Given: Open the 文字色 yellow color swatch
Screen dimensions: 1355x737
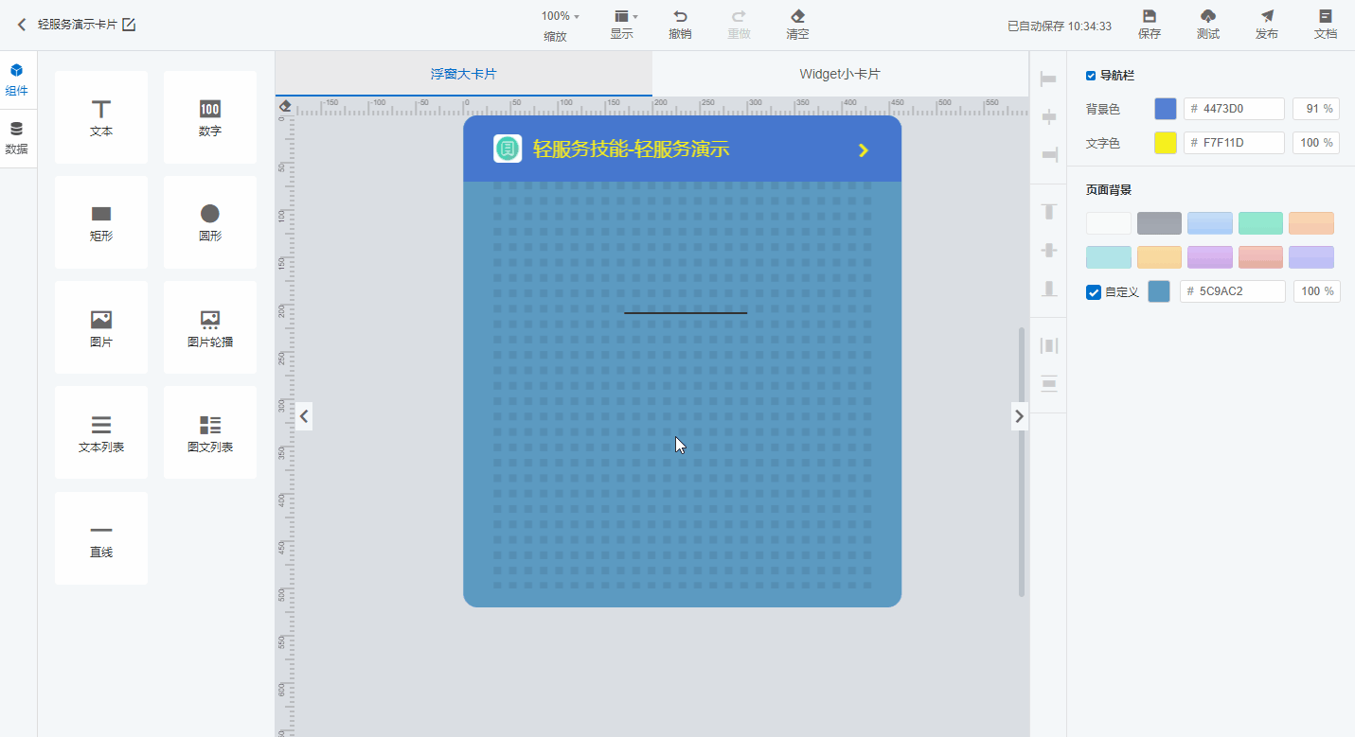Looking at the screenshot, I should [x=1166, y=143].
